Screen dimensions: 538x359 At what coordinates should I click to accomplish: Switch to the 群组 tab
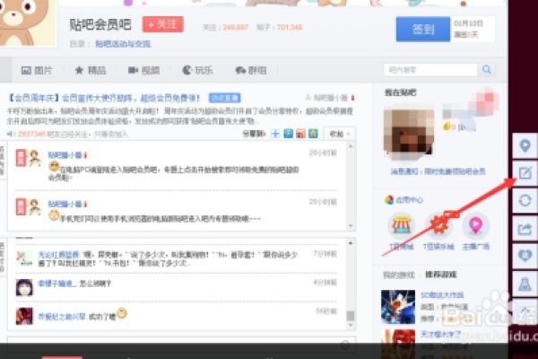click(x=251, y=70)
